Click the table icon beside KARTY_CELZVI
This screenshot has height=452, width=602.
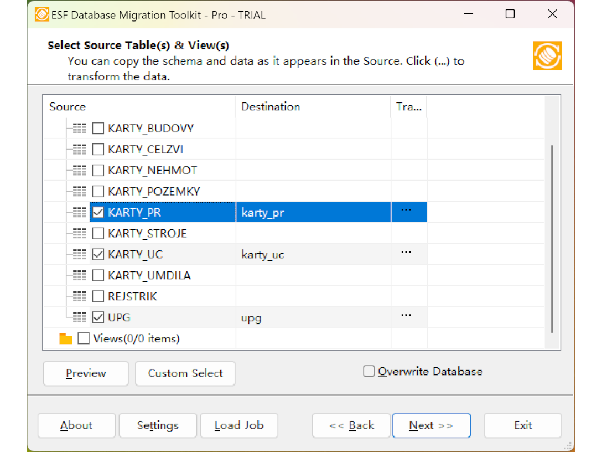78,149
